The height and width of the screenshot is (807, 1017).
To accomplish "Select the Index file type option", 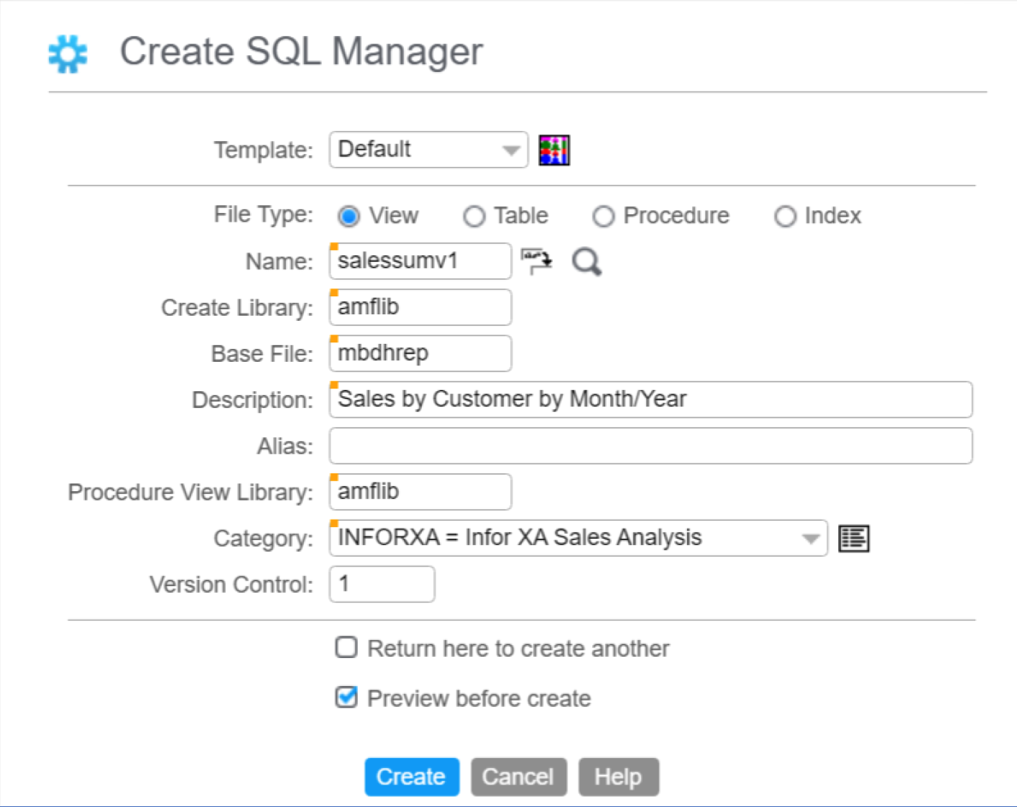I will [x=786, y=216].
